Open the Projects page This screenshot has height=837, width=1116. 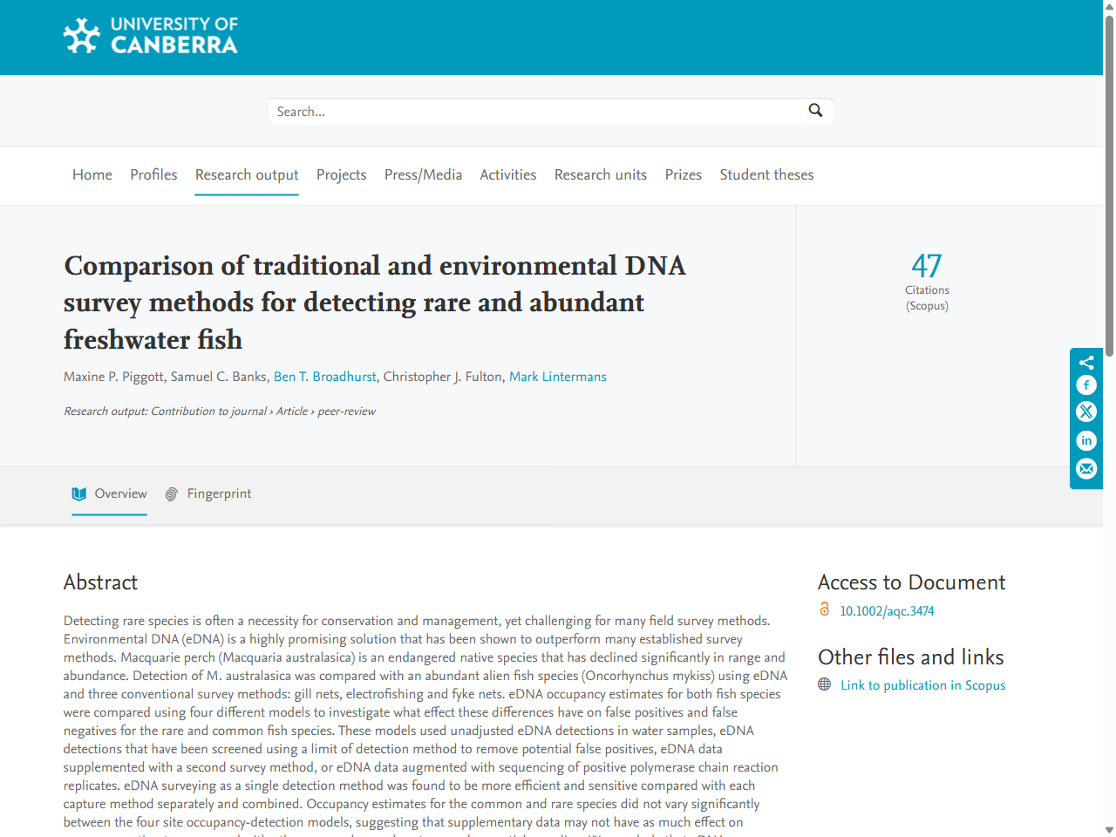tap(341, 174)
